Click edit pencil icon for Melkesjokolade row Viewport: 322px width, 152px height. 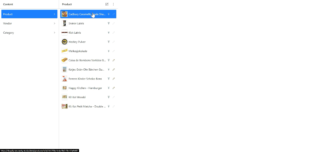[114, 51]
